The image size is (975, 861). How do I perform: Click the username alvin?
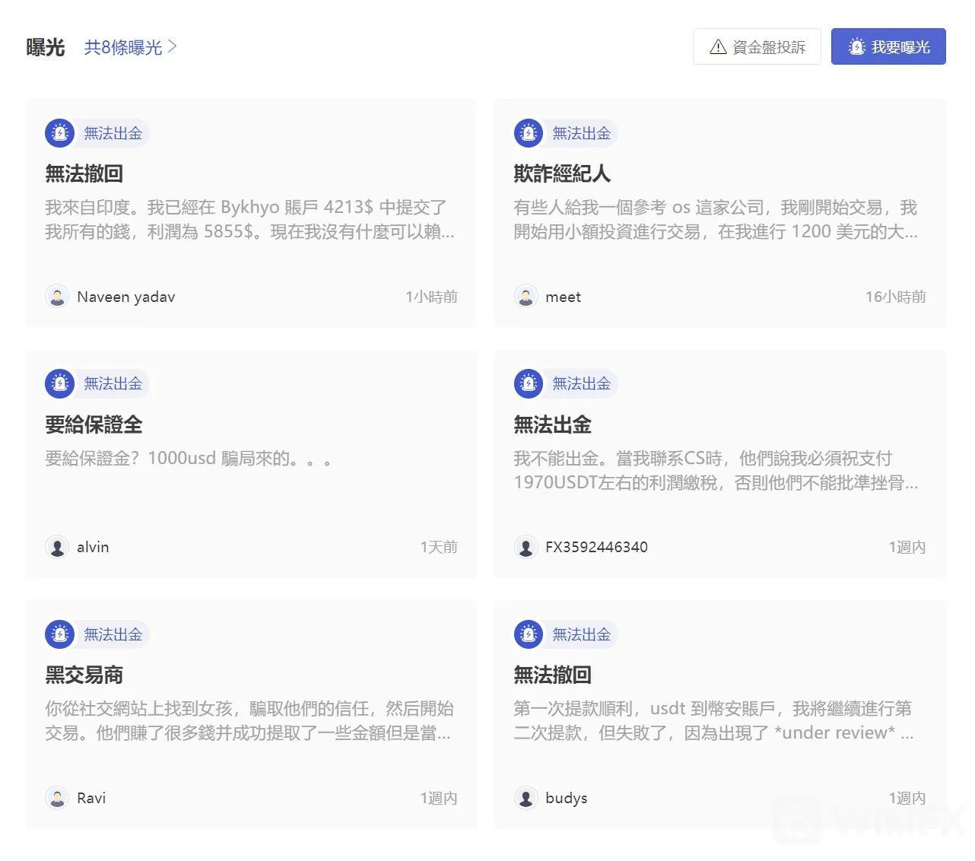click(x=93, y=547)
